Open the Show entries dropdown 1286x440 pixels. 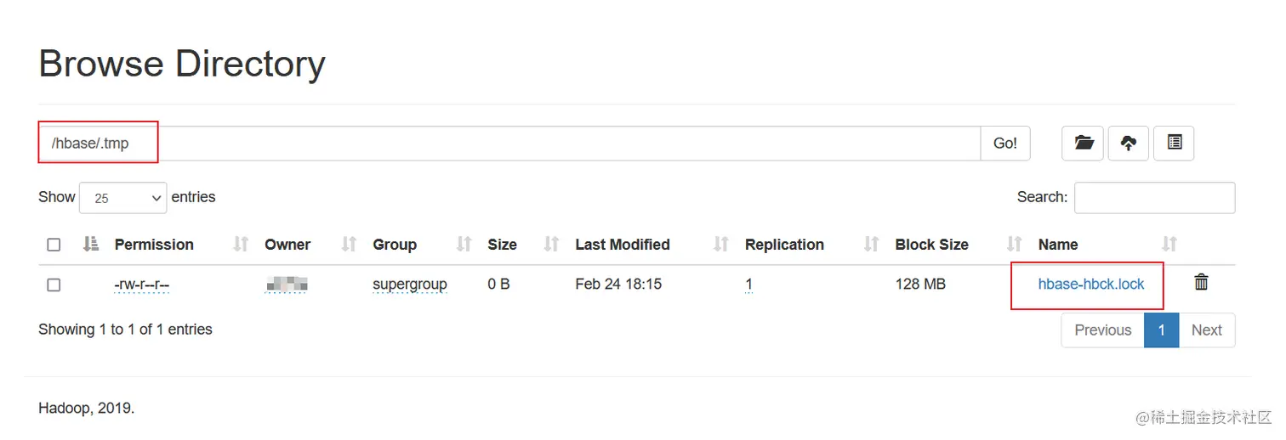pos(123,198)
